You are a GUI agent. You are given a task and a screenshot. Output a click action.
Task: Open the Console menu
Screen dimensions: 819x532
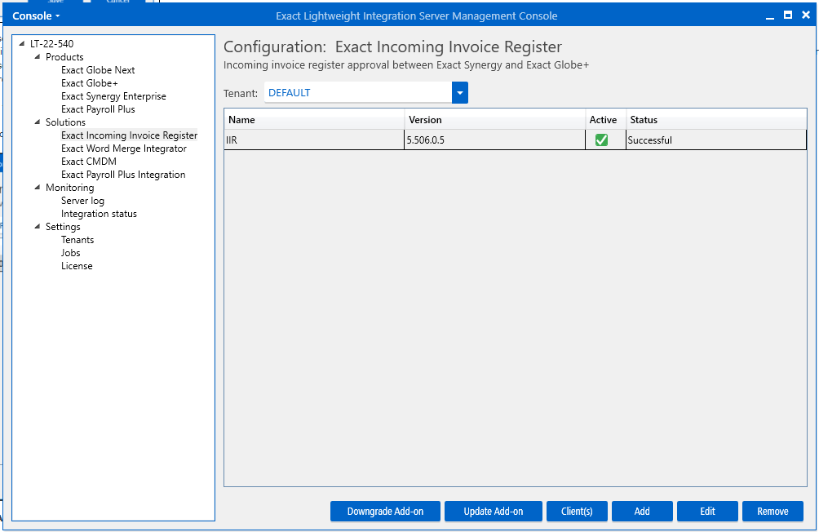tap(36, 16)
